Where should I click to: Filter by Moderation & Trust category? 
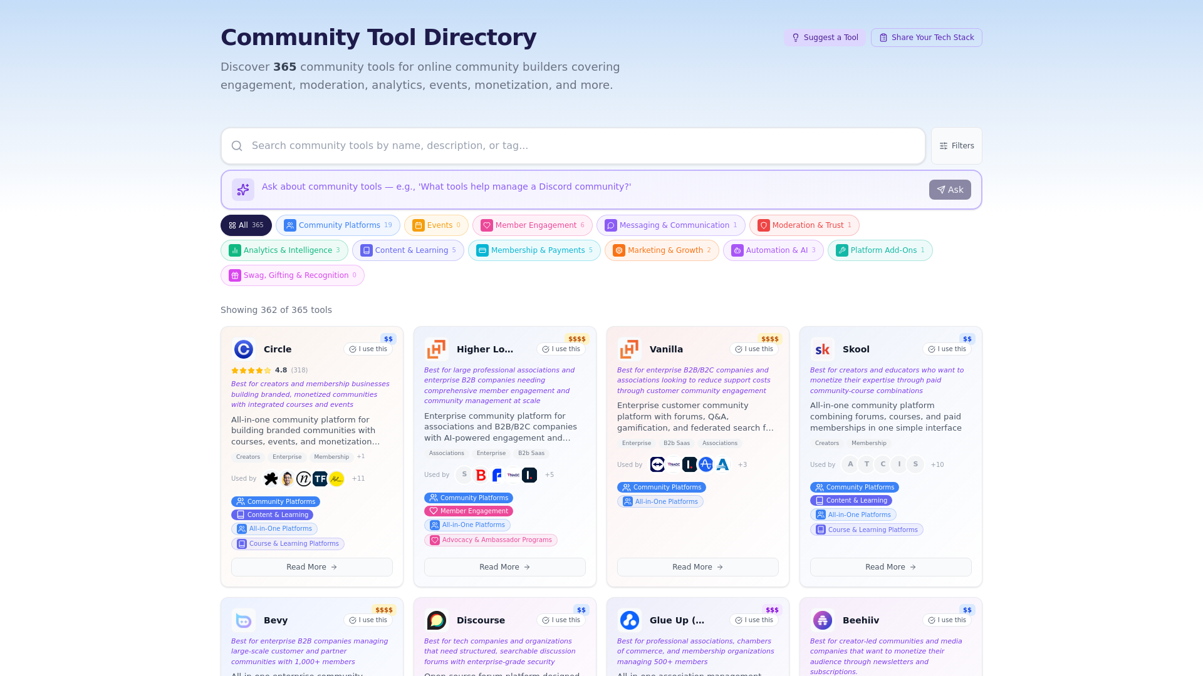(x=805, y=225)
